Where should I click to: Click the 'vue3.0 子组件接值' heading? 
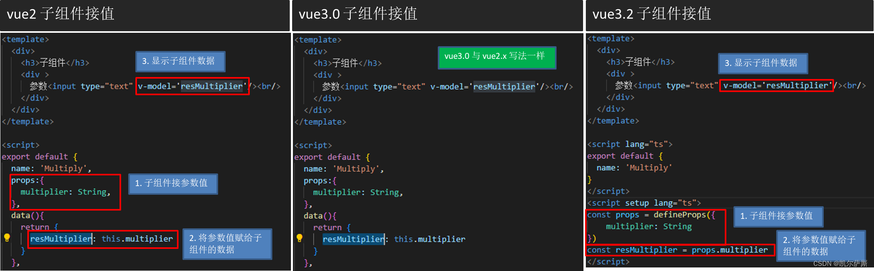tap(358, 14)
